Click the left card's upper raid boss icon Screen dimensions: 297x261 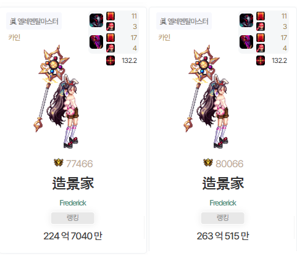point(96,20)
